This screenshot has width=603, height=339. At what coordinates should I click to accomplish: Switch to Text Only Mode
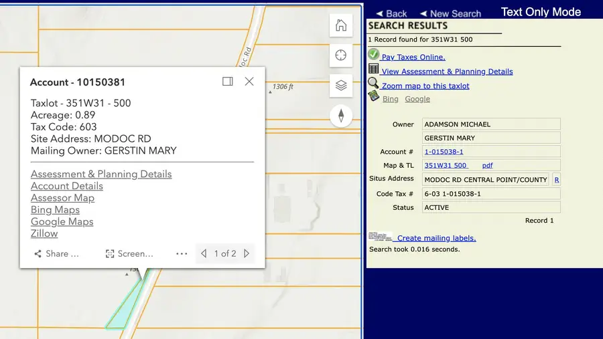[x=541, y=12]
